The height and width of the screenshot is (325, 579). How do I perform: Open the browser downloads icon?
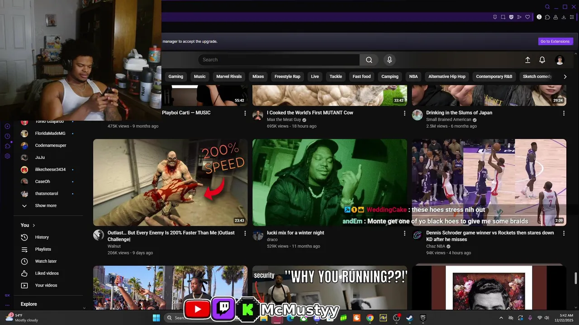pyautogui.click(x=564, y=17)
